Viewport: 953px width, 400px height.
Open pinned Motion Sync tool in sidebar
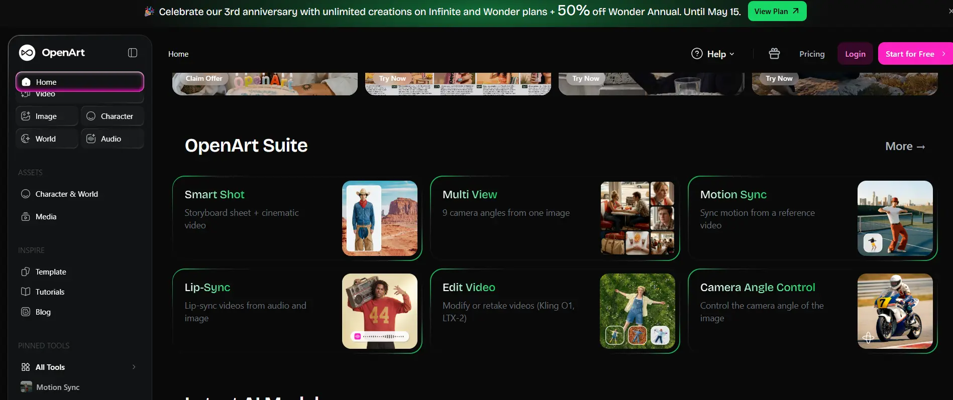pos(80,387)
